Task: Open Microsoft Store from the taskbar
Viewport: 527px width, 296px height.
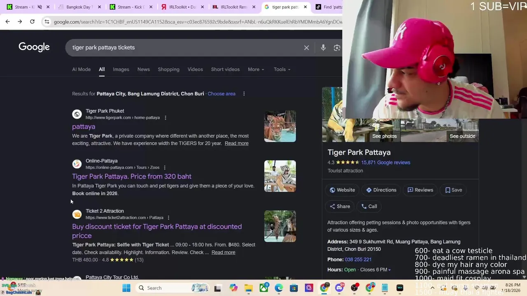Action: point(294,288)
